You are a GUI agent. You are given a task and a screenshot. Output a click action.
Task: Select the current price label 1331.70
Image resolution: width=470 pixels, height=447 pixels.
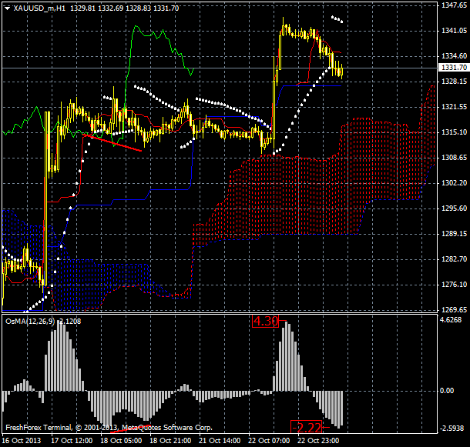[451, 68]
